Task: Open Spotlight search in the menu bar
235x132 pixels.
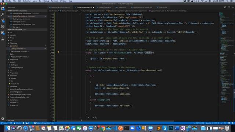Action: click(x=227, y=1)
